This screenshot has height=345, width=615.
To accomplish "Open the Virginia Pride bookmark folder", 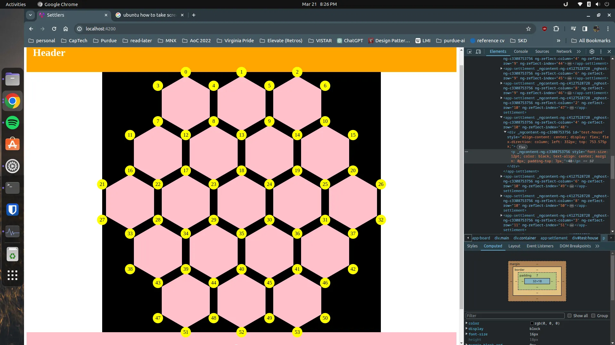I will [x=235, y=41].
